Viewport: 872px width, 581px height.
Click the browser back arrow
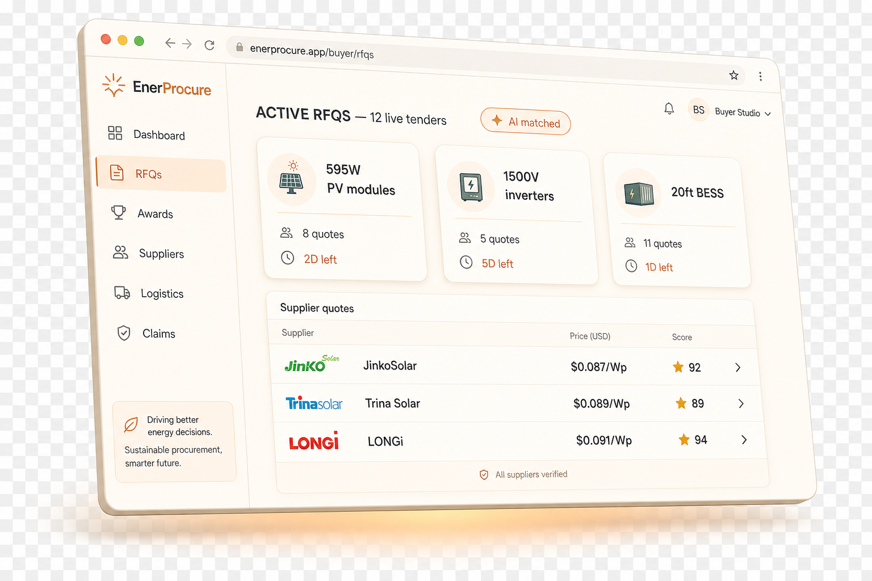[x=170, y=43]
